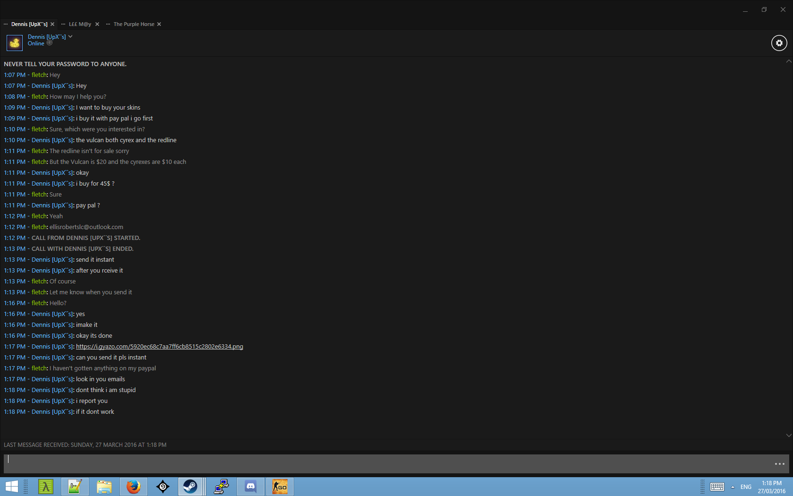Screen dimensions: 793x496
Task: Close the Dennis [UpX`s] chat tab
Action: [x=52, y=24]
